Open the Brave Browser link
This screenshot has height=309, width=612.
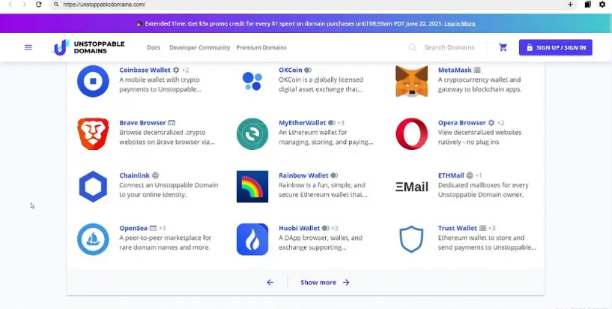(x=142, y=123)
